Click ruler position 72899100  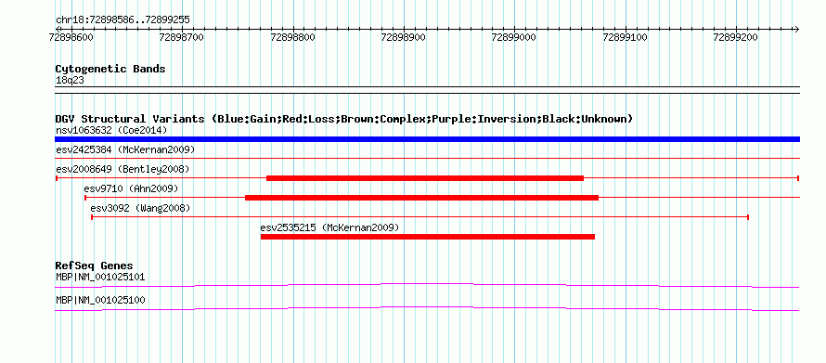point(626,37)
